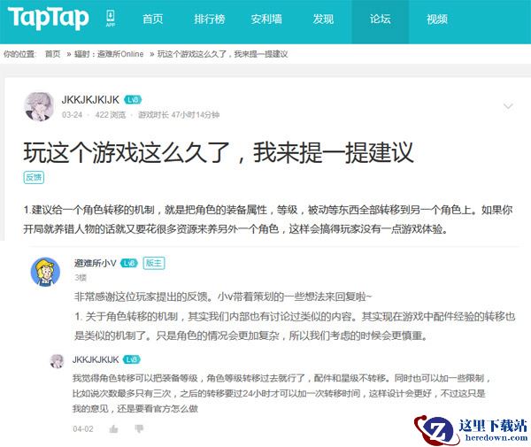This screenshot has width=531, height=447.
Task: Click 首页 in the breadcrumb
Action: pos(53,54)
